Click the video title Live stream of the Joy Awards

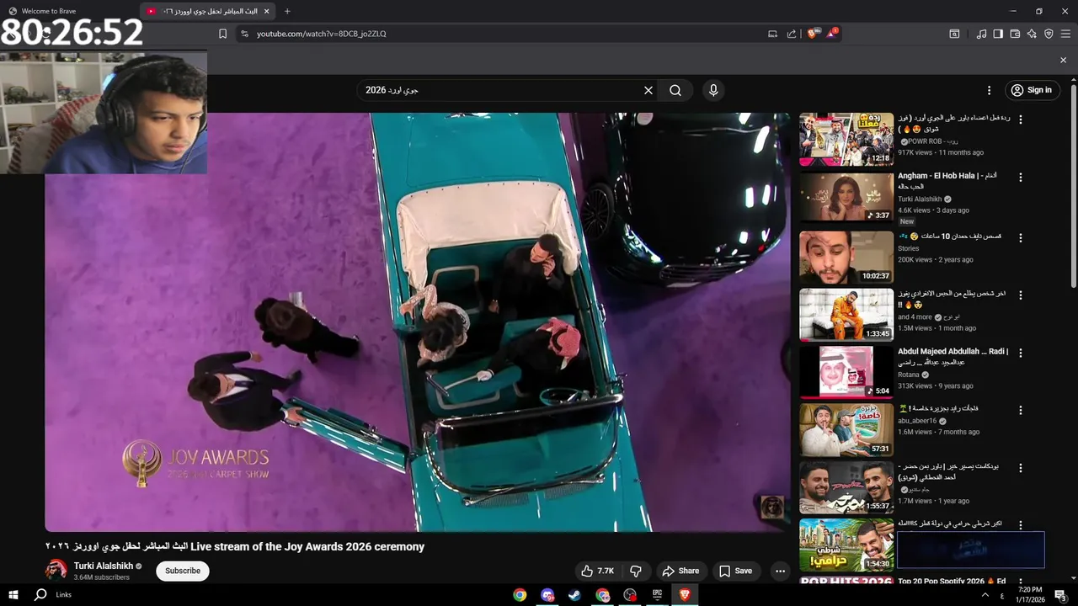click(234, 546)
